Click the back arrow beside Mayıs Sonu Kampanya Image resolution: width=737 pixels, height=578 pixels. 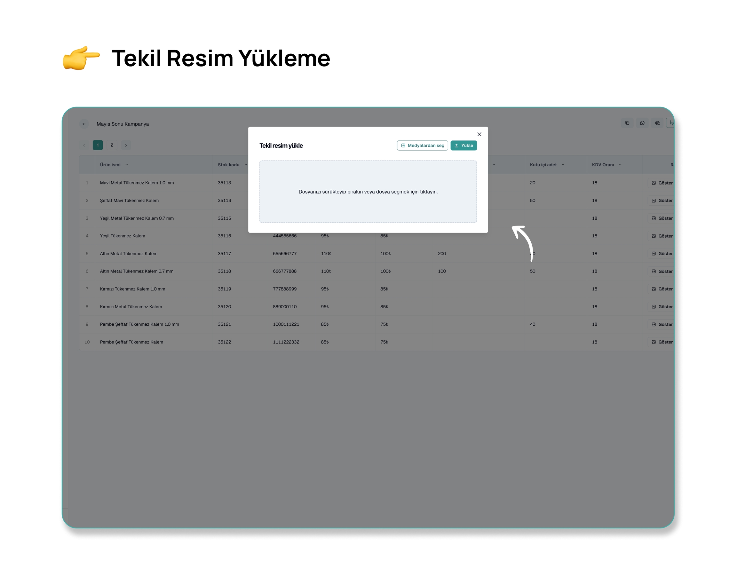pyautogui.click(x=84, y=124)
